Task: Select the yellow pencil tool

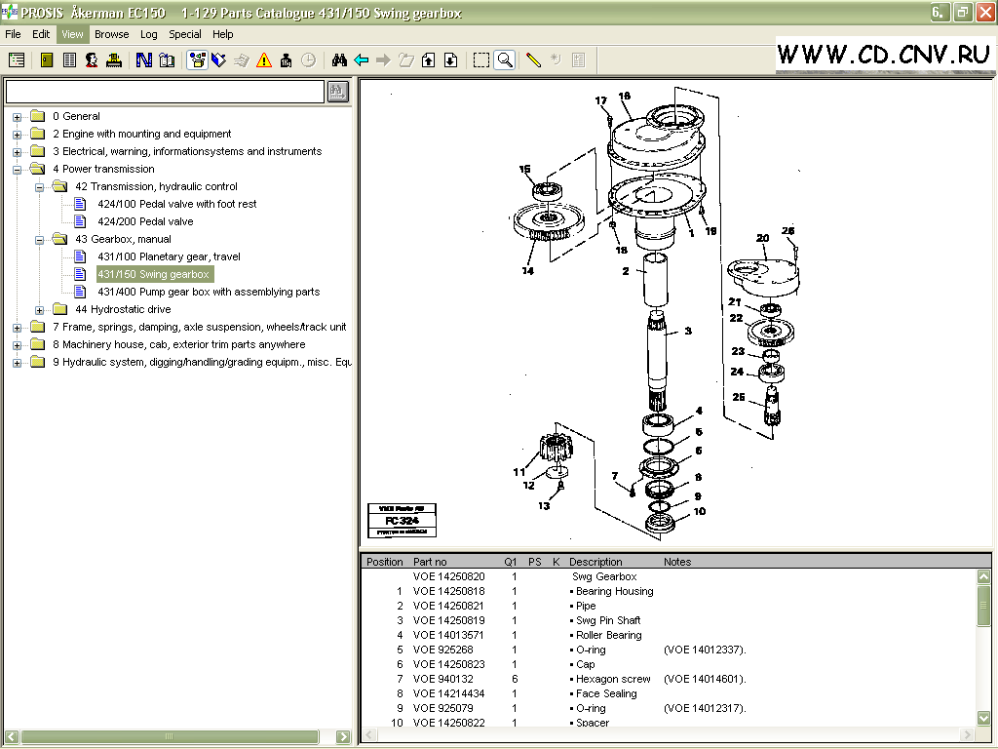Action: 533,60
